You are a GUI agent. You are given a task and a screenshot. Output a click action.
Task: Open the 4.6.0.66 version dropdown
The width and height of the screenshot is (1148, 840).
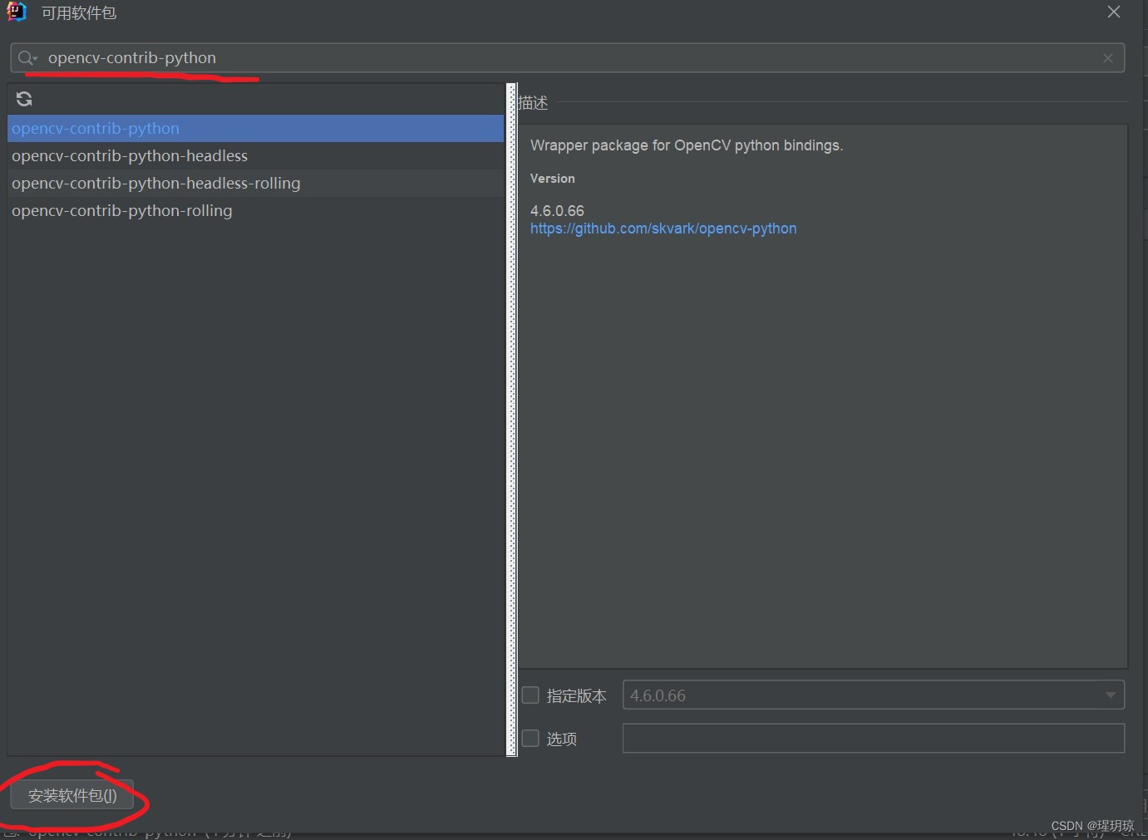(873, 695)
